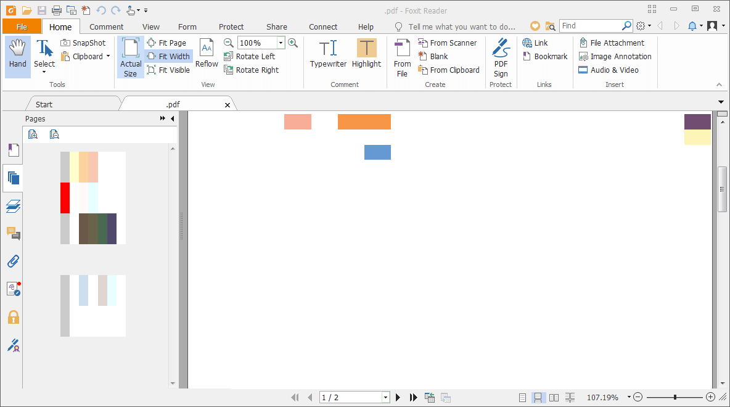Open the Comments side panel
Viewport: 730px width, 407px height.
[x=13, y=233]
